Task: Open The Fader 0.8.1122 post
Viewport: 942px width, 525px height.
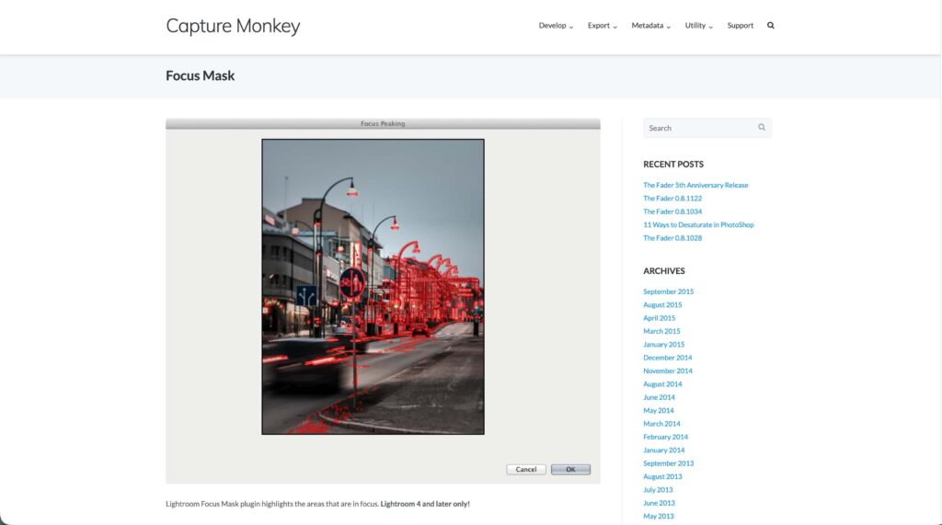Action: pyautogui.click(x=672, y=199)
